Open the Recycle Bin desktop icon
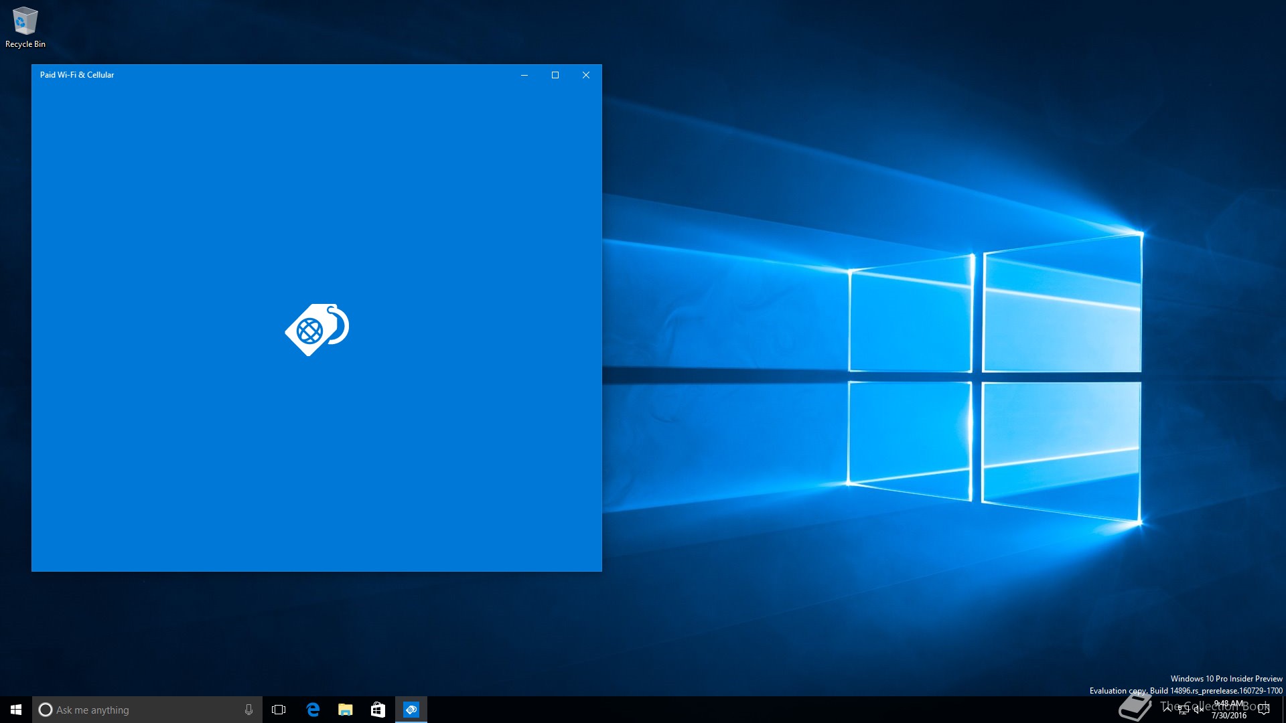Screen dimensions: 1286x723 pos(25,27)
